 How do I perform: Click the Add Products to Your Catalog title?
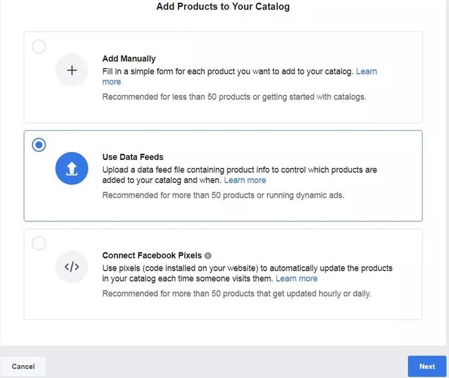click(223, 7)
